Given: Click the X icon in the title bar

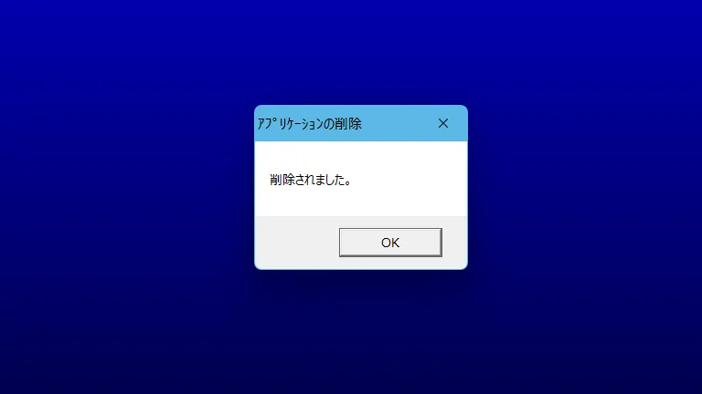Looking at the screenshot, I should (x=443, y=123).
